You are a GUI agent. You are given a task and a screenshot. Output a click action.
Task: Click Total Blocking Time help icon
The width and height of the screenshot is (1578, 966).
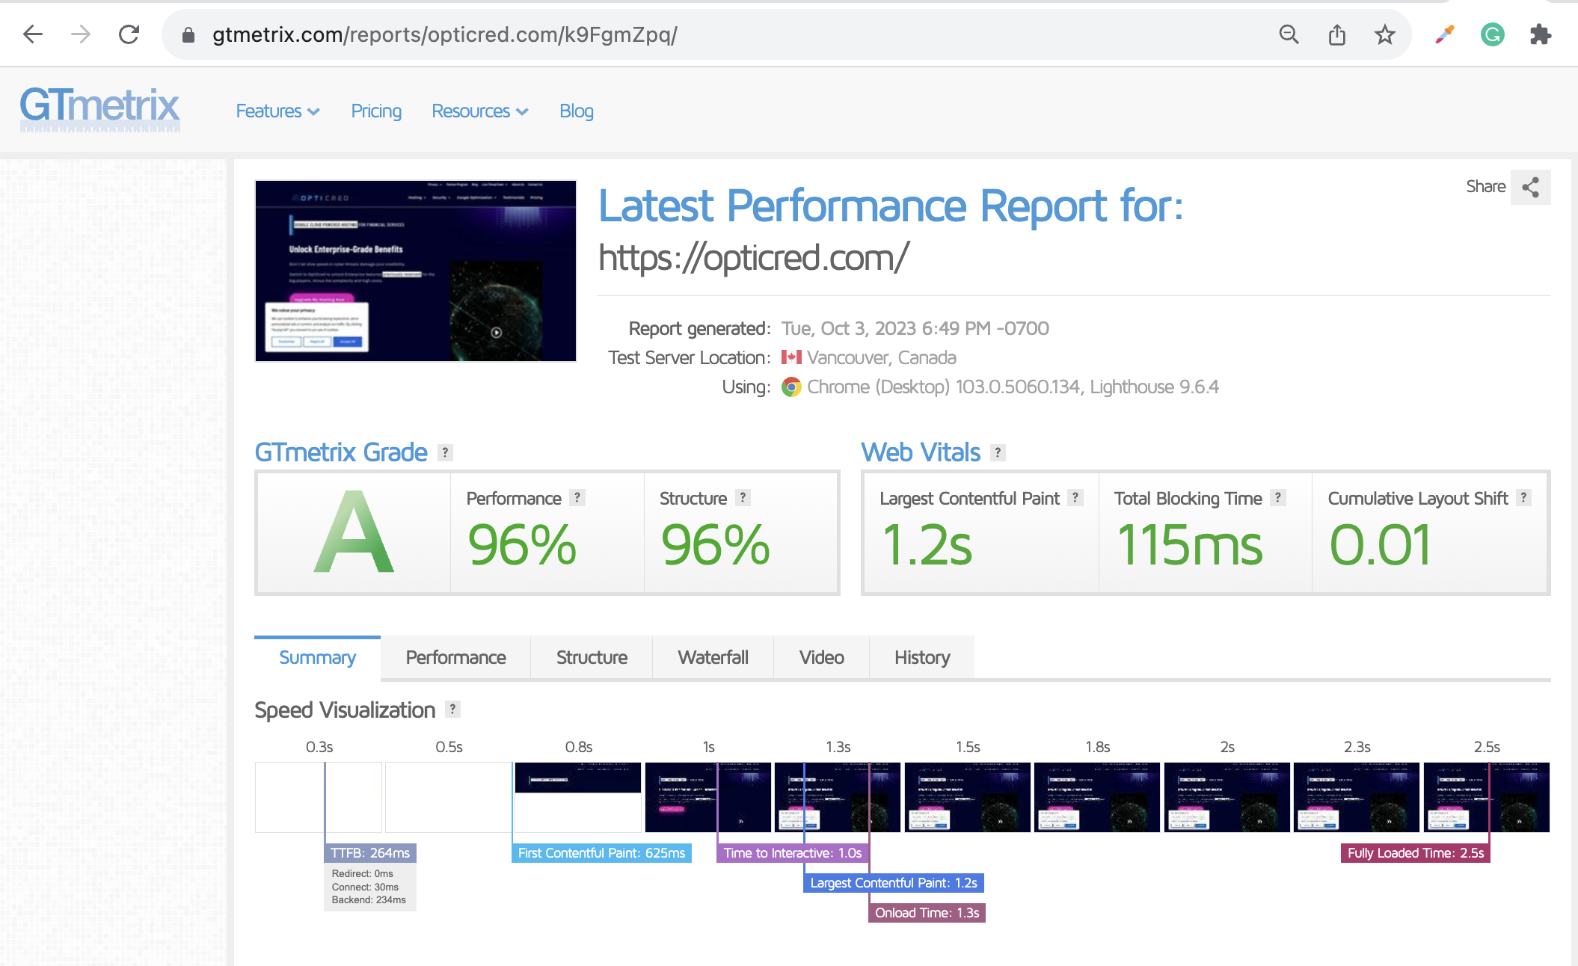coord(1278,497)
